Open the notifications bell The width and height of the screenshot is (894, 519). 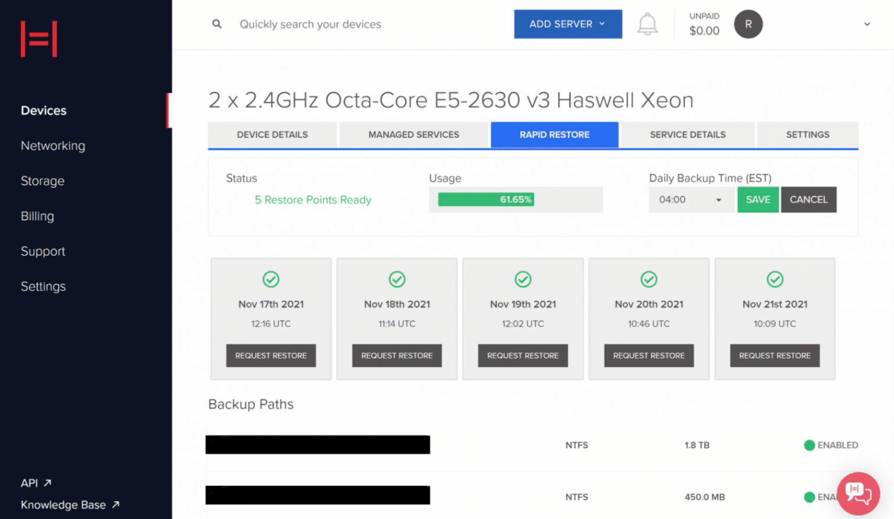point(647,24)
